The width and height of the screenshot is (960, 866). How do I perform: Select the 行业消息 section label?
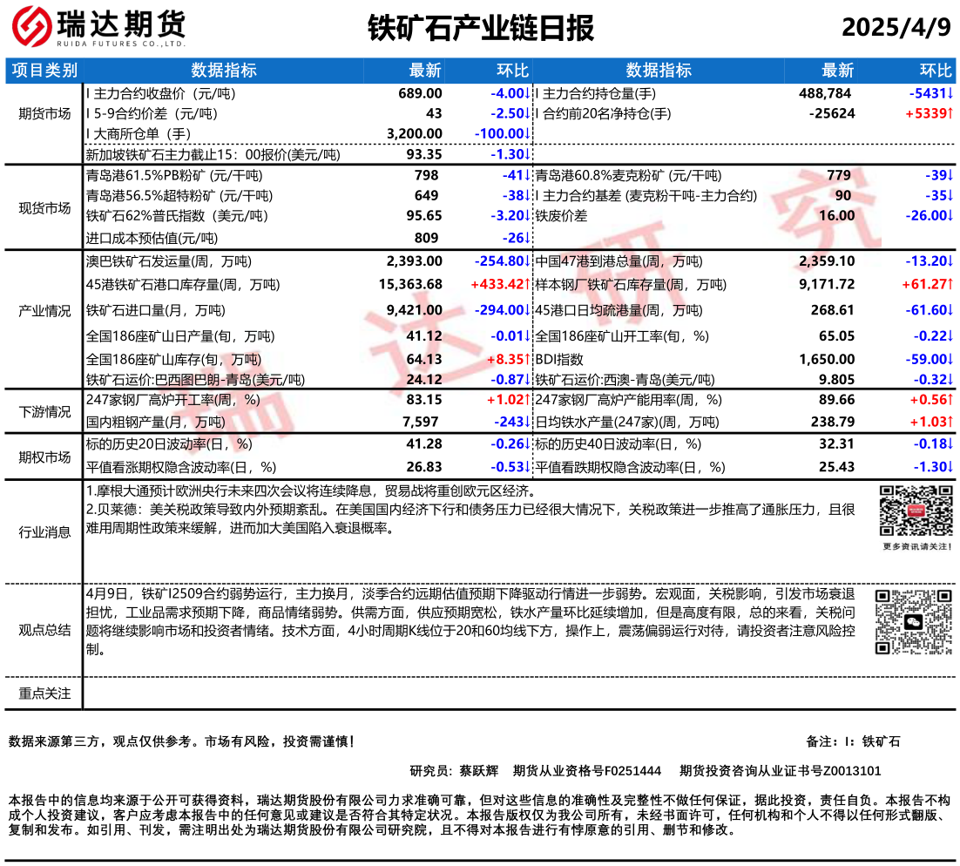(x=44, y=532)
